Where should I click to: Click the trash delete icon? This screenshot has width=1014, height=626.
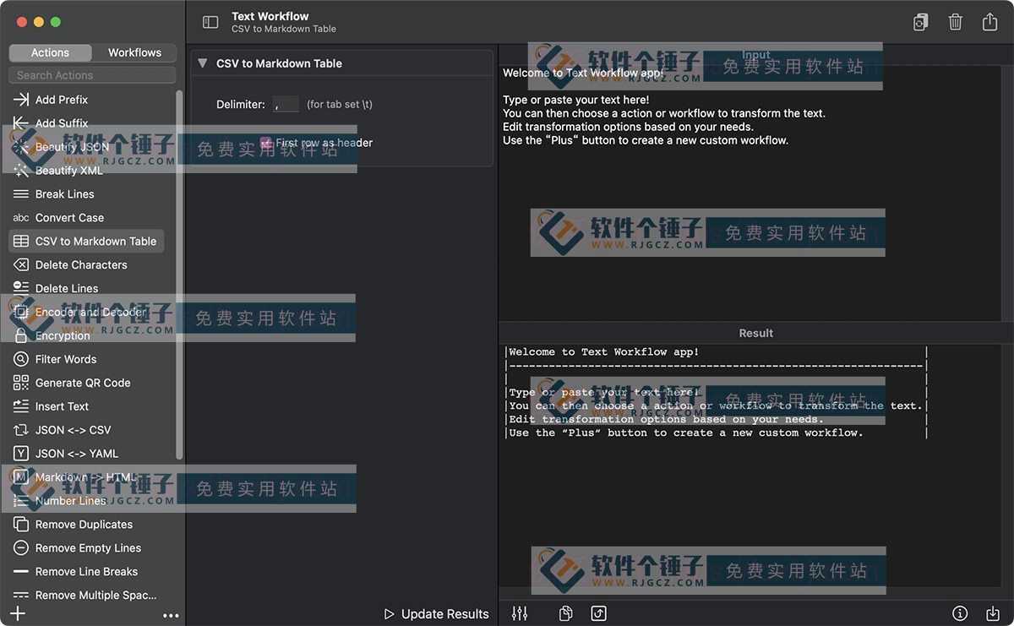click(955, 22)
